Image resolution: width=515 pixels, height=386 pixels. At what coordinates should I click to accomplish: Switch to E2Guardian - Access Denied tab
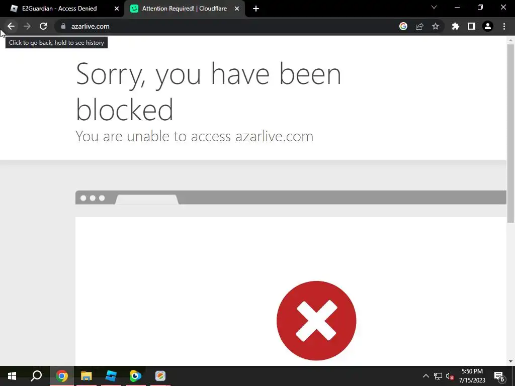(59, 9)
